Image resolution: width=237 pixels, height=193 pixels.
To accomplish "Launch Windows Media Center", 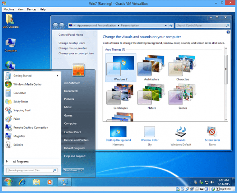I will click(32, 84).
